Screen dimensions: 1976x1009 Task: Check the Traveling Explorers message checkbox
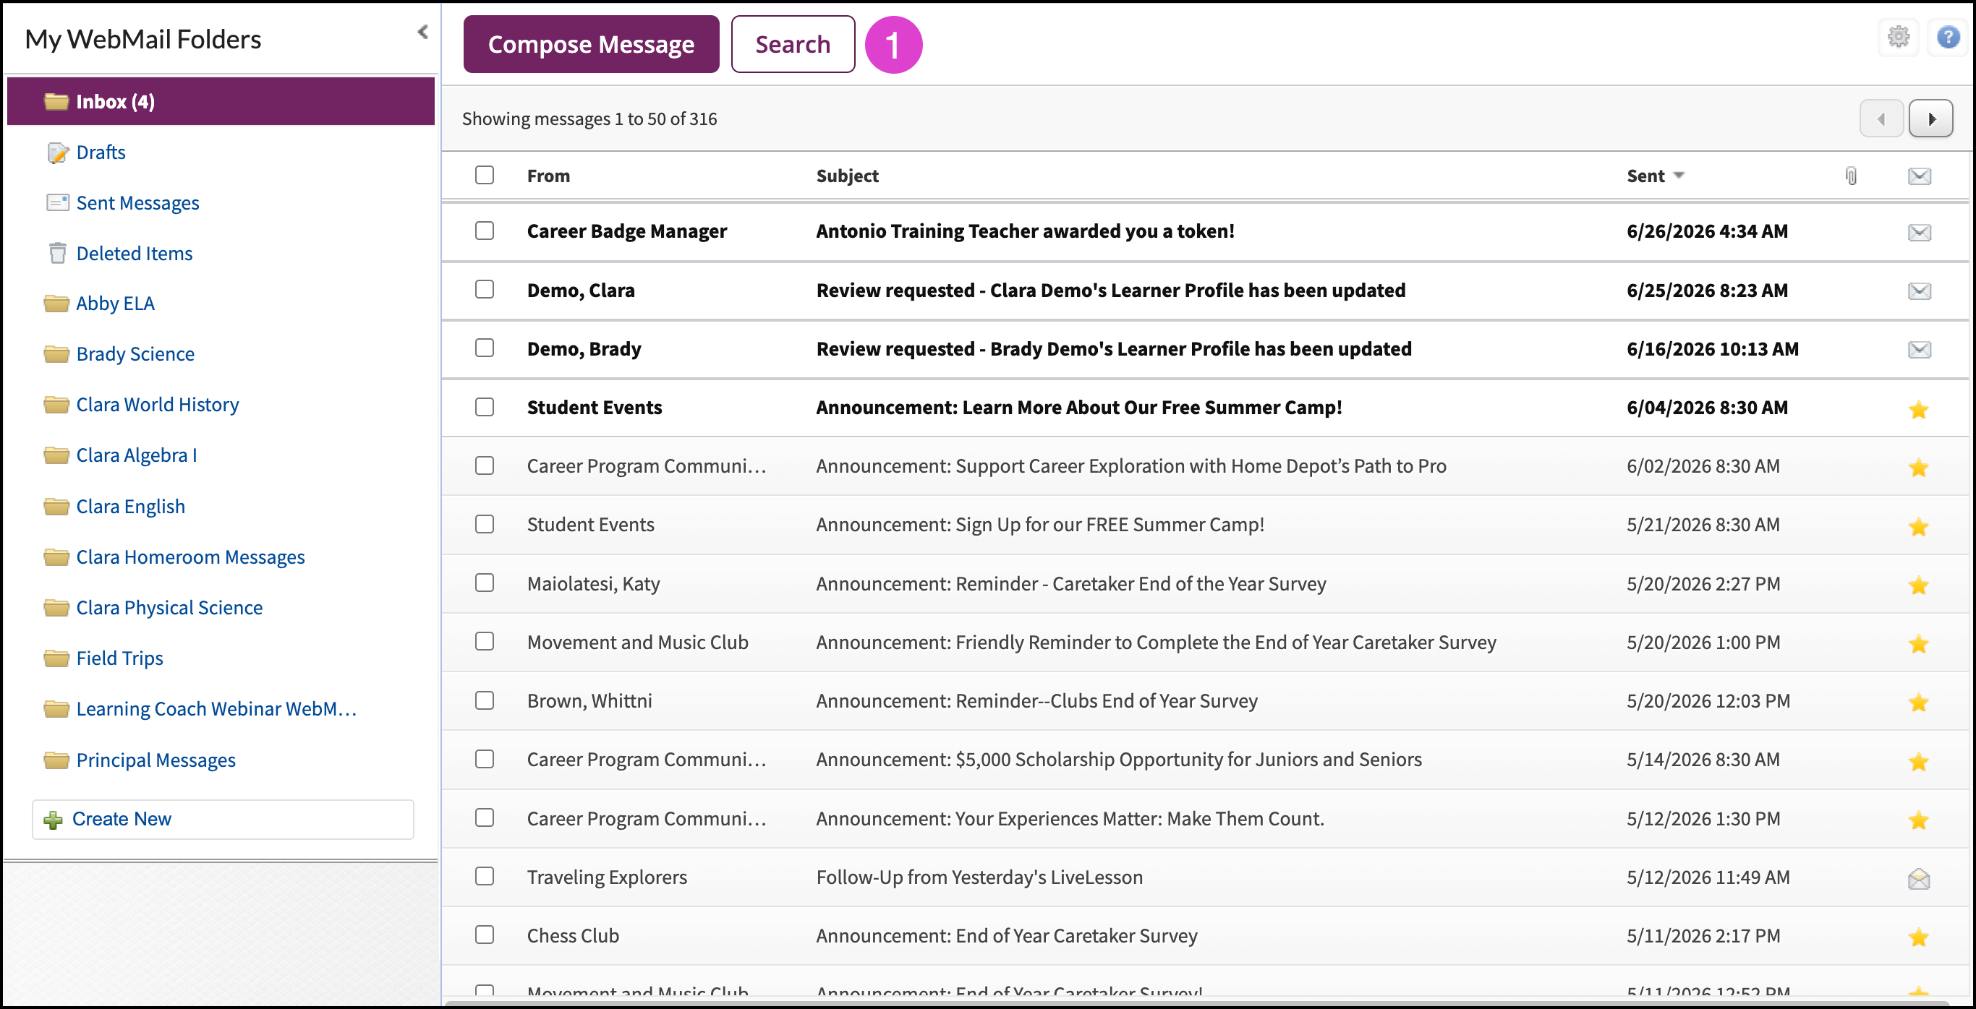(x=484, y=876)
